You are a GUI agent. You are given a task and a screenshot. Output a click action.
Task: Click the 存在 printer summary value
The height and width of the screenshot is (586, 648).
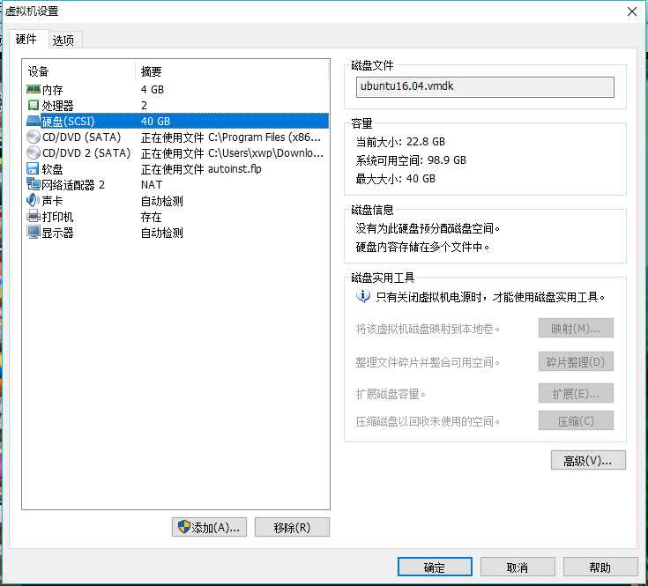click(x=152, y=217)
